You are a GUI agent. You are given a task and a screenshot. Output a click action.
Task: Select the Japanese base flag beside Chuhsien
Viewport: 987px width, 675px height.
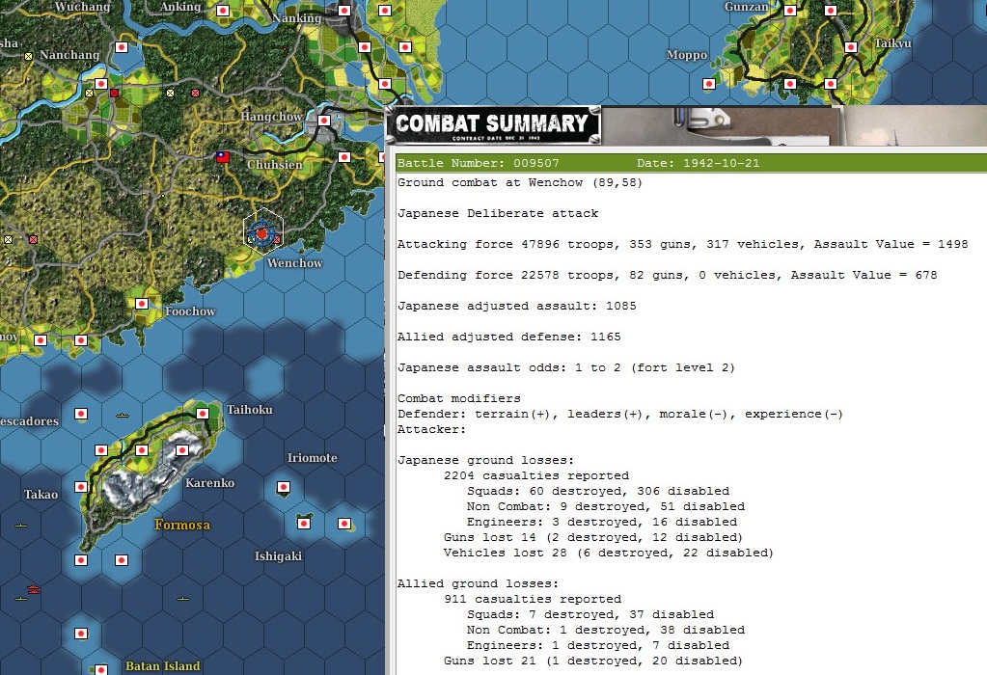click(x=344, y=156)
